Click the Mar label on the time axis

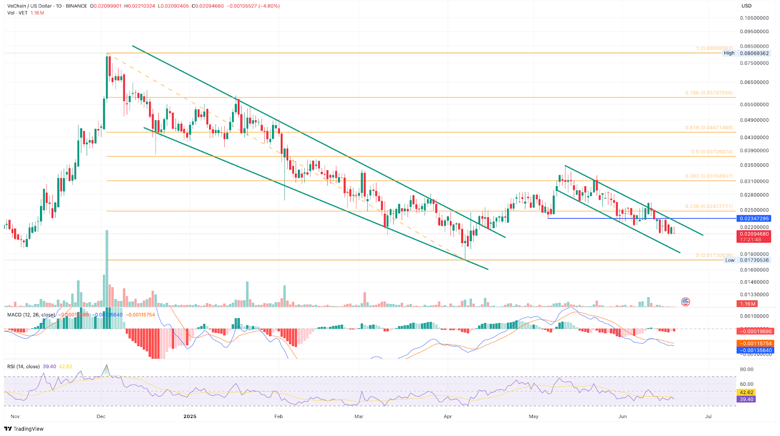click(359, 417)
